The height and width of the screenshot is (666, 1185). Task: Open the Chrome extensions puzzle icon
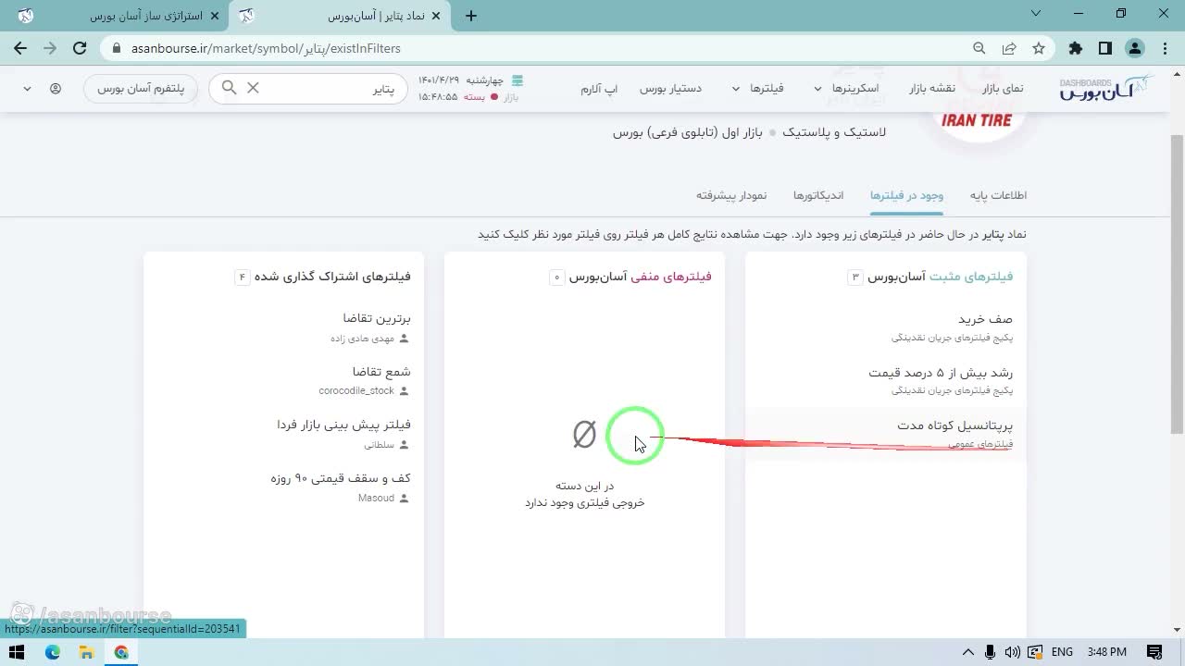pos(1075,48)
